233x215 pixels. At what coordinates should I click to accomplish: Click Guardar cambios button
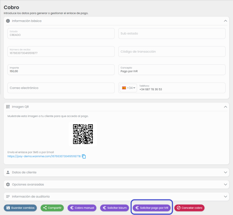pyautogui.click(x=20, y=208)
